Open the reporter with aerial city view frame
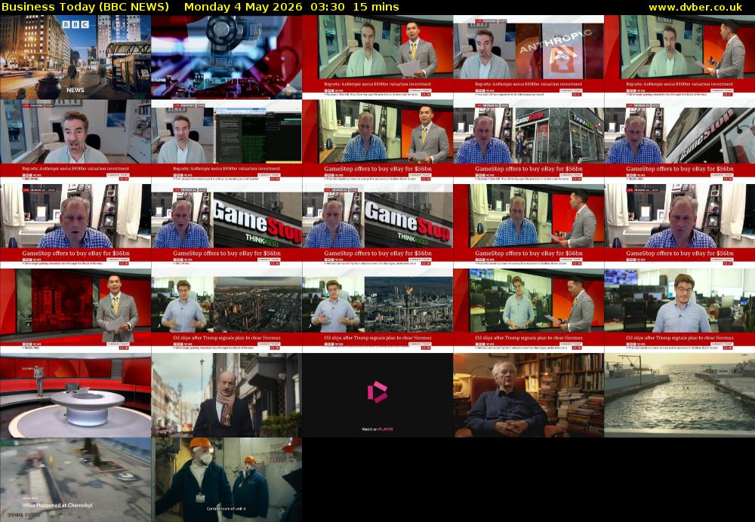 pos(226,311)
